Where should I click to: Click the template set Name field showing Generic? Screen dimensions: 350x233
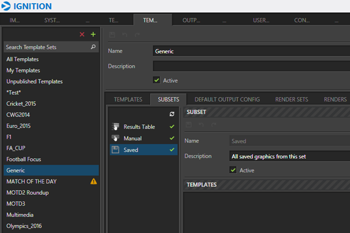tap(251, 51)
